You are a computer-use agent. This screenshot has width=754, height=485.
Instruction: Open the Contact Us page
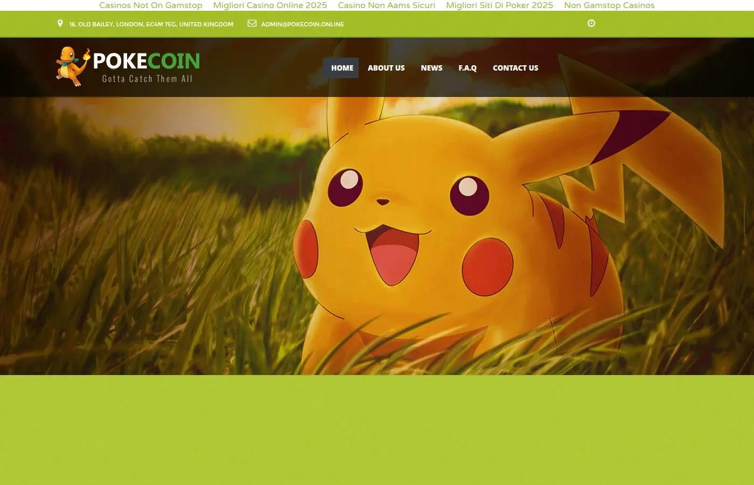click(515, 68)
